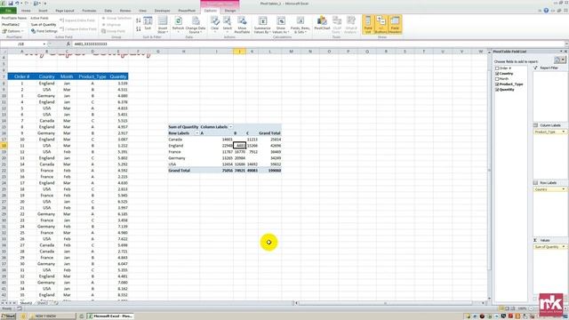The image size is (569, 320).
Task: Toggle the Field List show button
Action: [368, 25]
